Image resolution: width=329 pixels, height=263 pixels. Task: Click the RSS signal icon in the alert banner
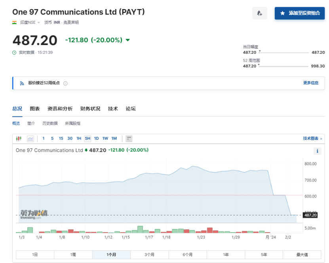(x=22, y=83)
